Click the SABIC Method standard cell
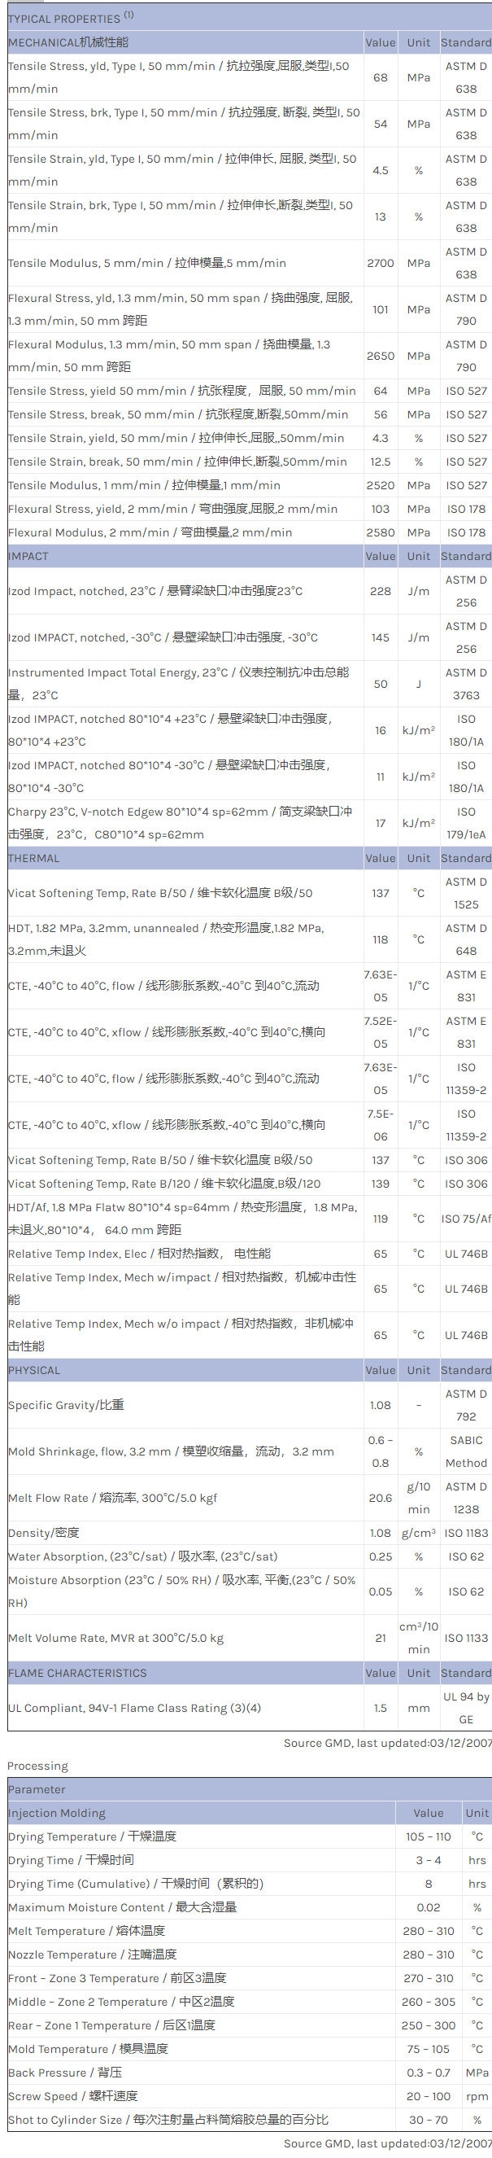Image resolution: width=492 pixels, height=2158 pixels. (465, 1451)
